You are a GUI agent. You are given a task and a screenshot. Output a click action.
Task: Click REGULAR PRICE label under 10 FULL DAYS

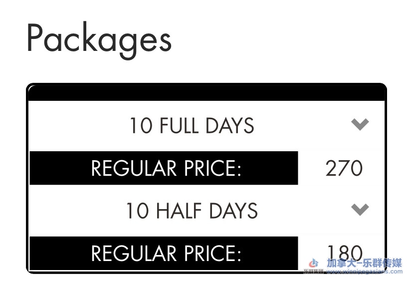(166, 168)
